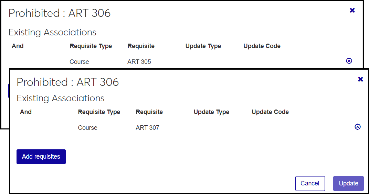Viewport: 369px width, 194px height.
Task: Click Update Type header above ART 305 row
Action: tap(203, 46)
